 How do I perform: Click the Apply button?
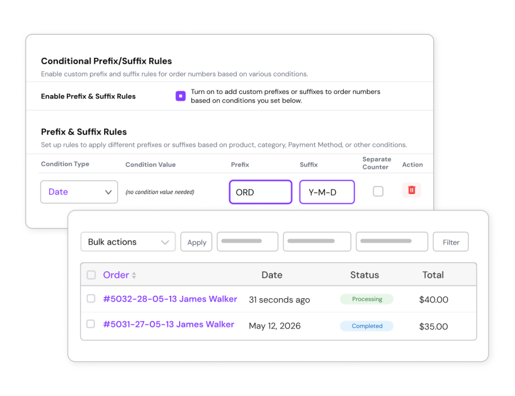(x=196, y=242)
